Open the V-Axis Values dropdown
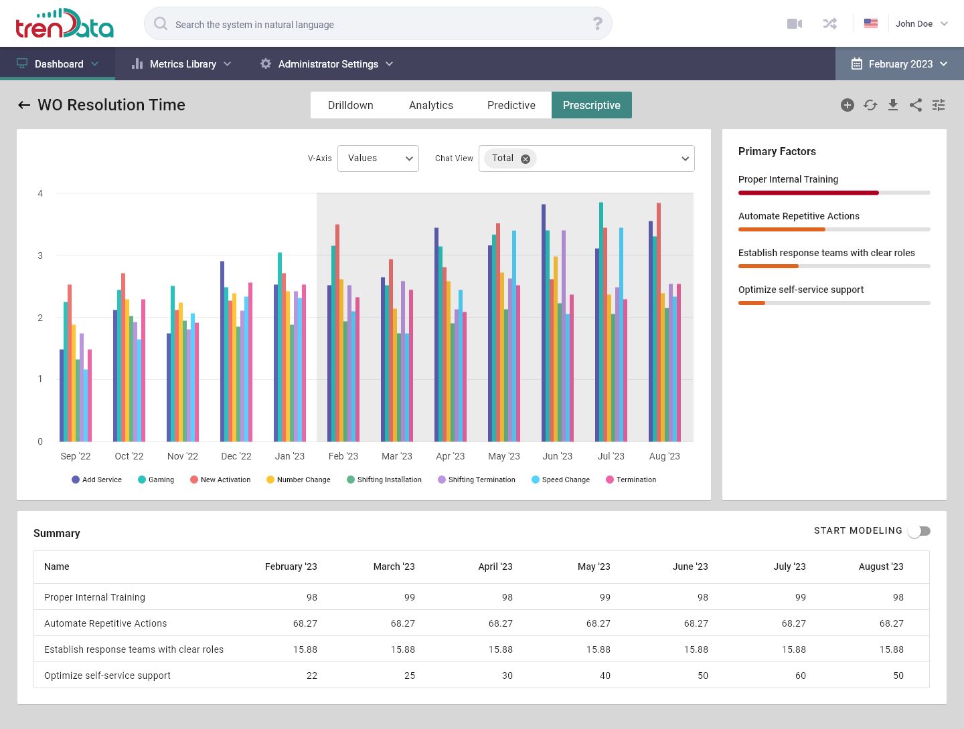Image resolution: width=964 pixels, height=729 pixels. pos(378,159)
